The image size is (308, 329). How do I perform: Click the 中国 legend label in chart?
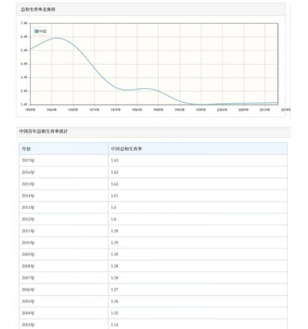click(x=43, y=31)
